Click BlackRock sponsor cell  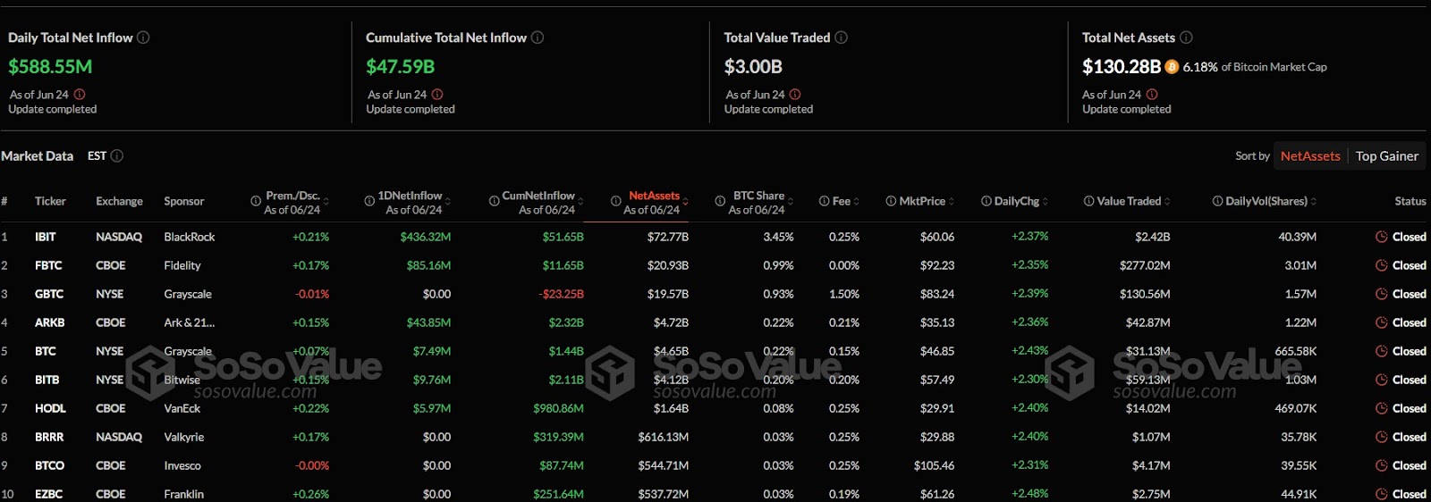pos(190,237)
